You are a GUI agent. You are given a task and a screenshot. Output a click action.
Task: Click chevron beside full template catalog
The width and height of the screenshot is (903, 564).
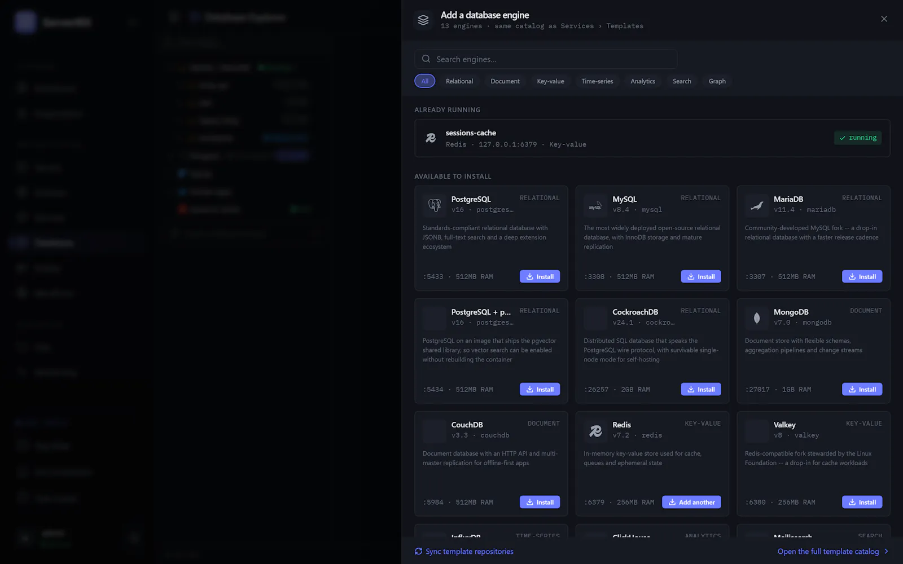(x=886, y=552)
